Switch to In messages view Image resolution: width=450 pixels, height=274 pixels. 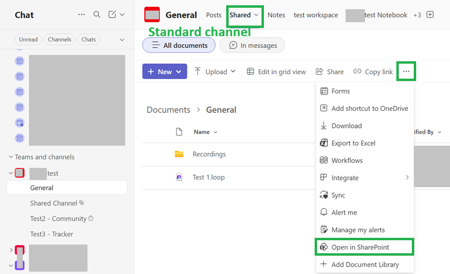point(252,45)
